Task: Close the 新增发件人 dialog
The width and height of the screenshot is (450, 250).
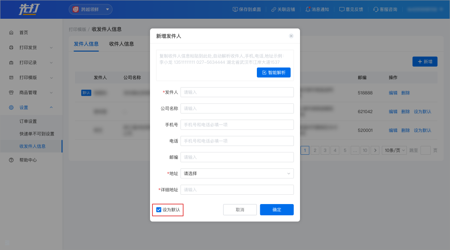Action: coord(291,36)
